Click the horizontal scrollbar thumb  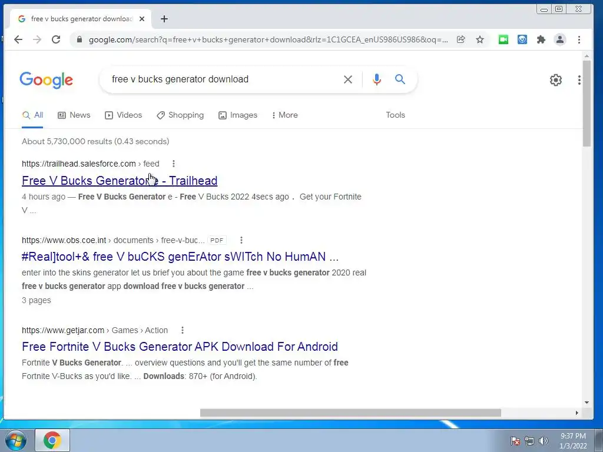click(x=350, y=413)
